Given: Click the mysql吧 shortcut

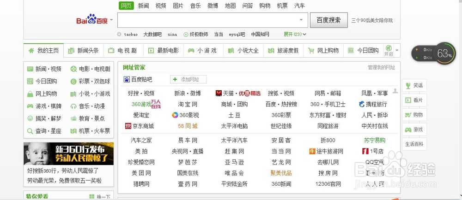Looking at the screenshot, I should pyautogui.click(x=237, y=35).
